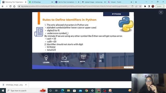Viewport: 166px width, 93px height.
Task: Click the text 'ca$h =20'
Action: 52,42
